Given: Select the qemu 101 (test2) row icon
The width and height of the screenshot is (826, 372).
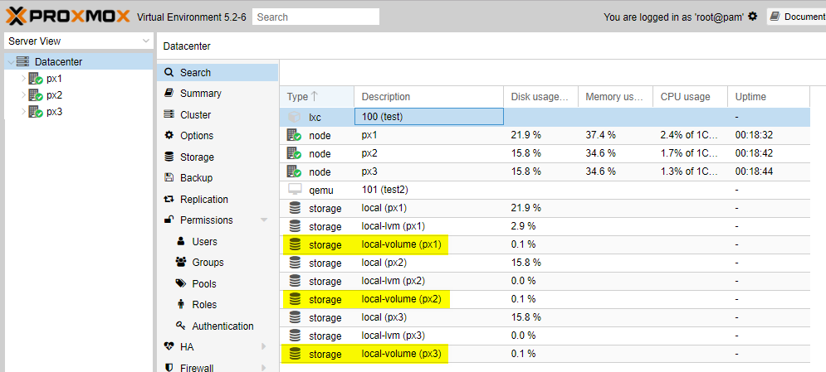Looking at the screenshot, I should point(294,190).
